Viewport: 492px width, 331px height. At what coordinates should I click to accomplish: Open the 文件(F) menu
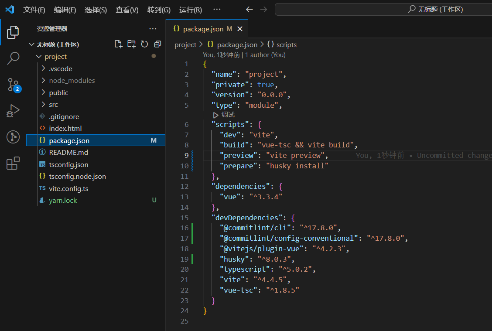34,10
